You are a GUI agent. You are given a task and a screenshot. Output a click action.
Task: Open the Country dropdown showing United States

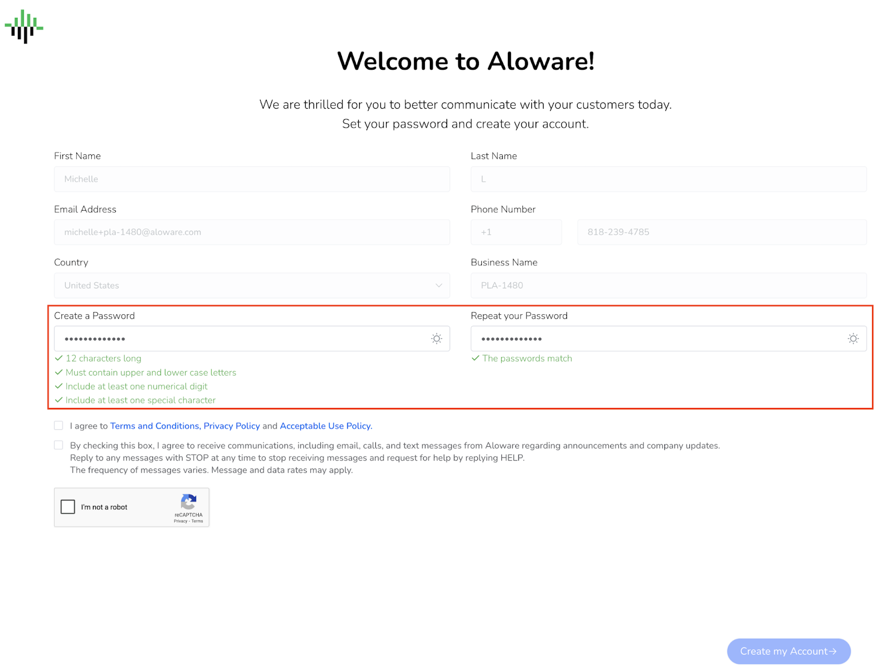(x=252, y=285)
